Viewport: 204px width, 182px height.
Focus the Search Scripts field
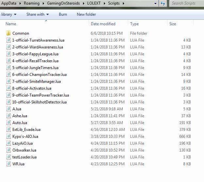click(187, 3)
